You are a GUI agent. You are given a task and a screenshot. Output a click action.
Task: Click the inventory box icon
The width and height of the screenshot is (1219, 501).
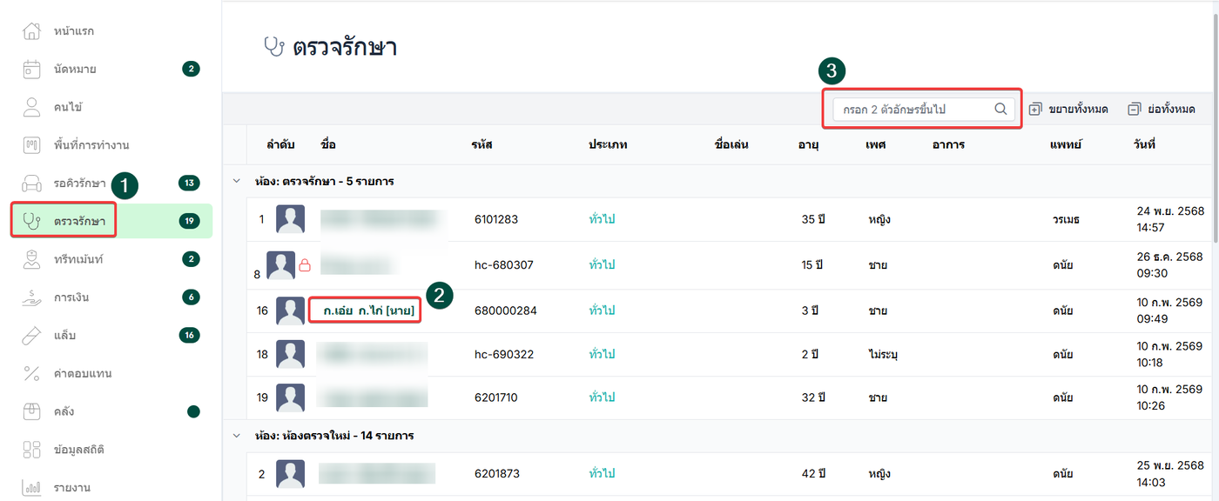(x=31, y=411)
